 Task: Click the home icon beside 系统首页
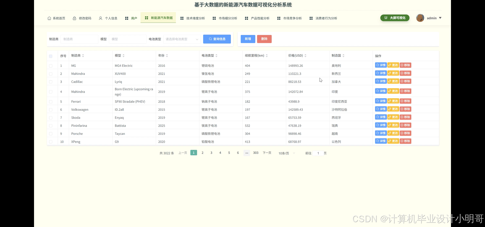pyautogui.click(x=49, y=18)
